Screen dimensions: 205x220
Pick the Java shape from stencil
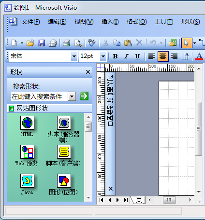click(x=27, y=184)
